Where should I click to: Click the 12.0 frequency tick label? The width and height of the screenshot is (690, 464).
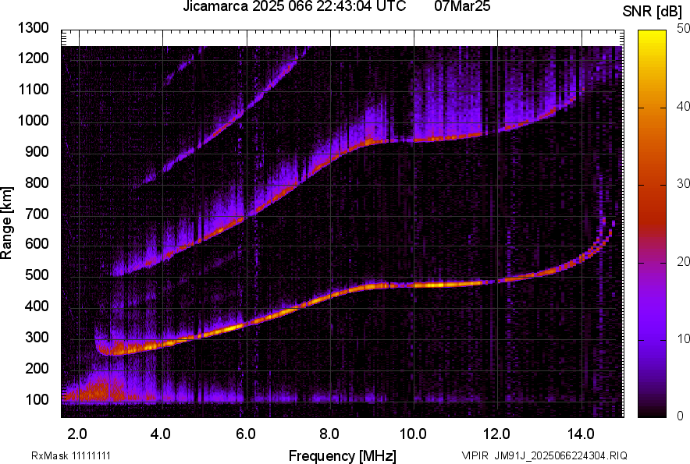(x=496, y=432)
